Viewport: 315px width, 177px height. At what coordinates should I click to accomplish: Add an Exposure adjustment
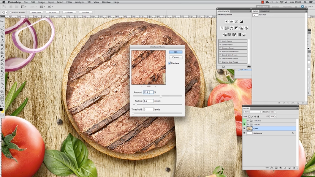point(242,22)
